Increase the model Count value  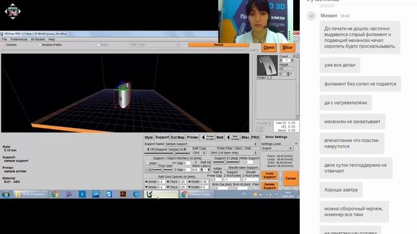tap(292, 60)
